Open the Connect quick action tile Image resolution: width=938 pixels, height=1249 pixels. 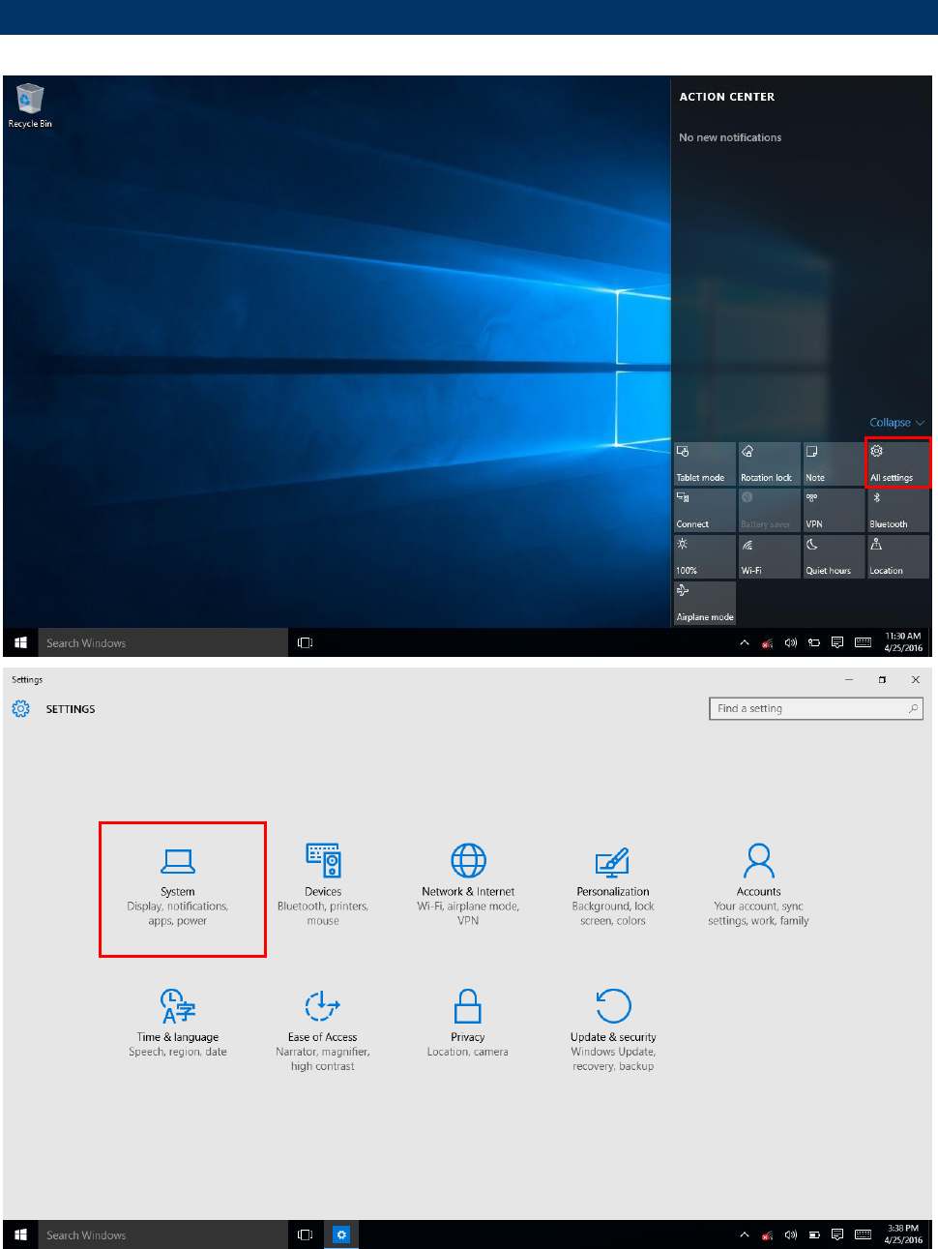[x=705, y=510]
